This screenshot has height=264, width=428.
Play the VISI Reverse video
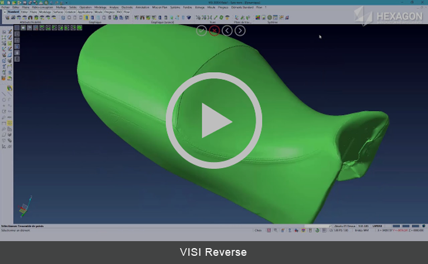pyautogui.click(x=214, y=120)
